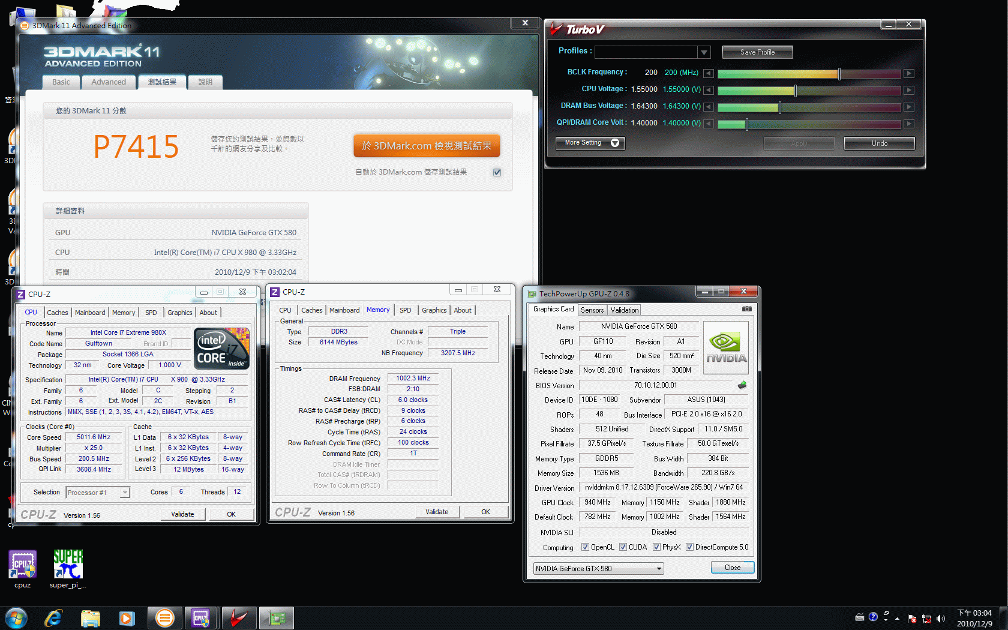The width and height of the screenshot is (1008, 630).
Task: Decrease DRAM Bus Voltage with left arrow
Action: (709, 107)
